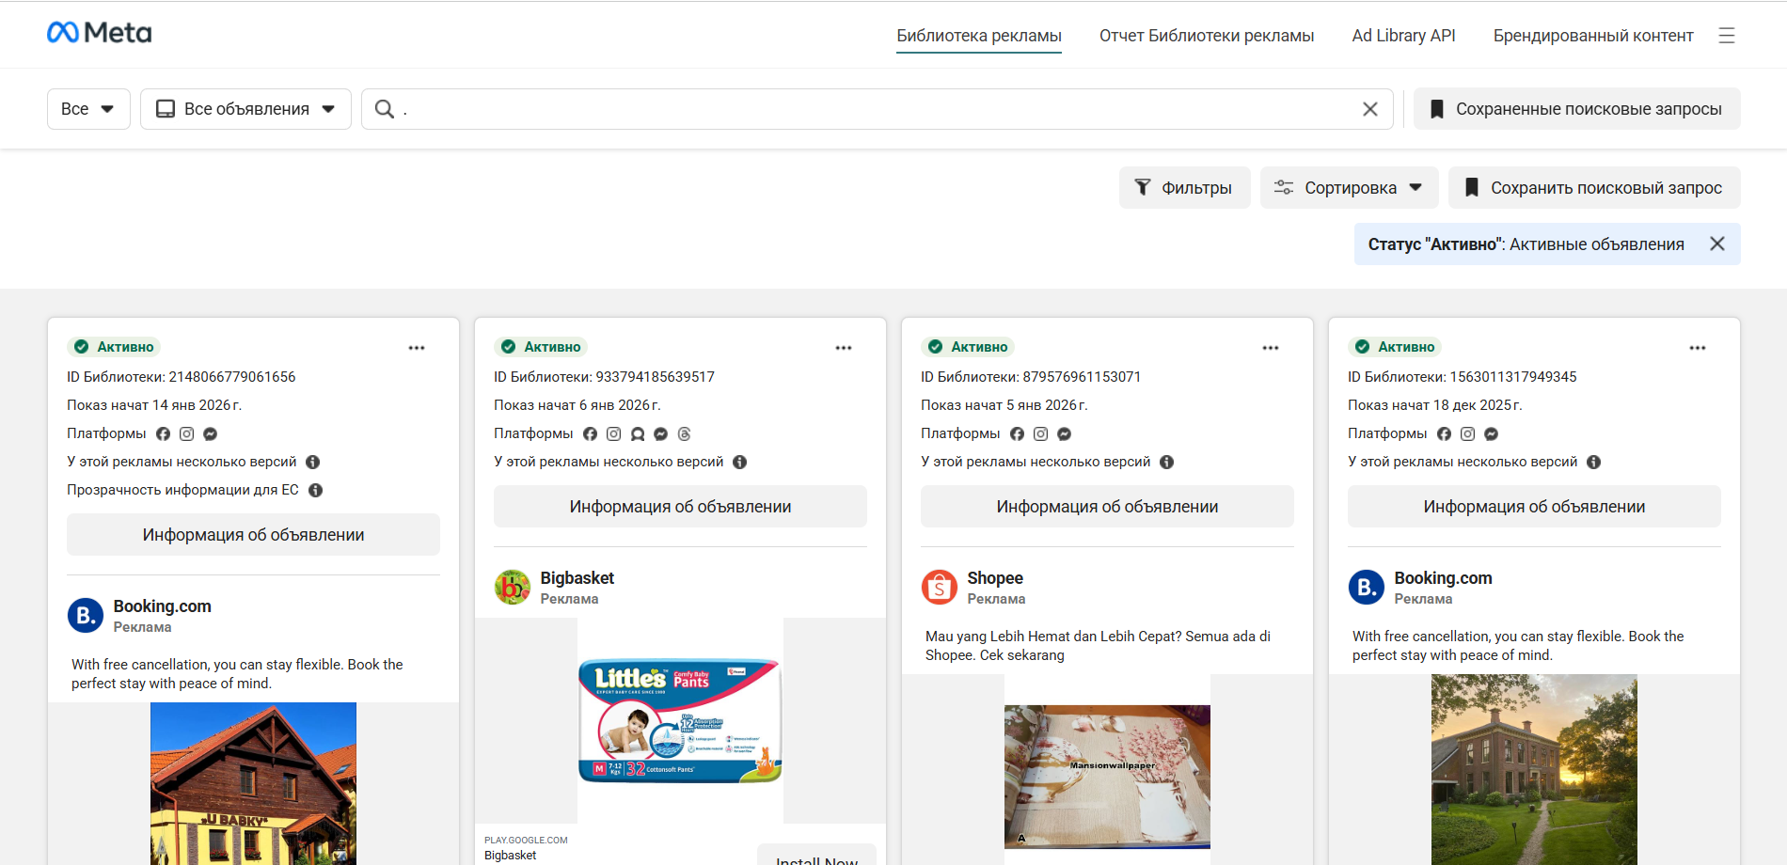Switch to Отчет Библиотеки рекламы tab
1787x865 pixels.
pyautogui.click(x=1206, y=36)
